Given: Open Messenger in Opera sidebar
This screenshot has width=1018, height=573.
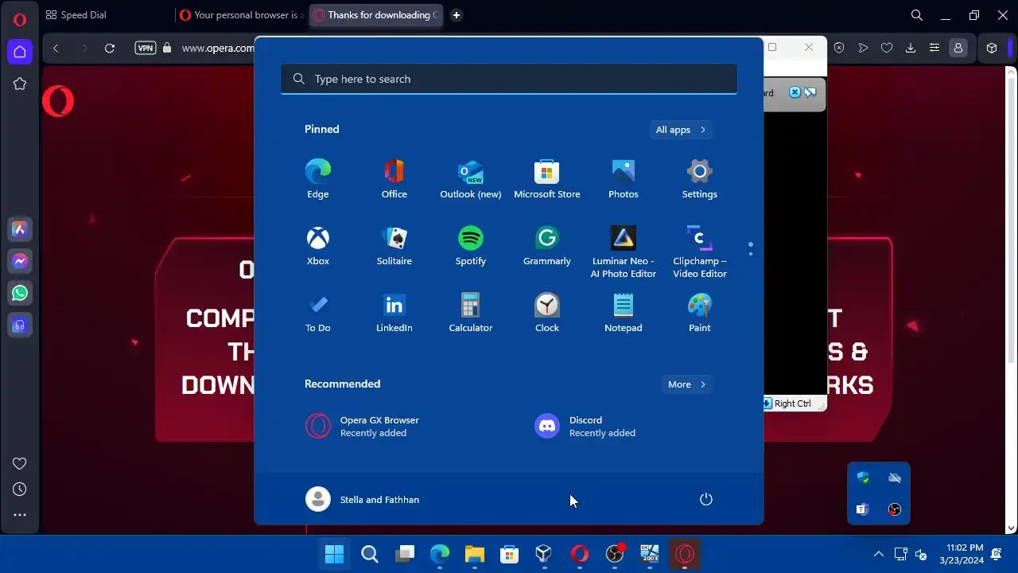Looking at the screenshot, I should (x=20, y=261).
